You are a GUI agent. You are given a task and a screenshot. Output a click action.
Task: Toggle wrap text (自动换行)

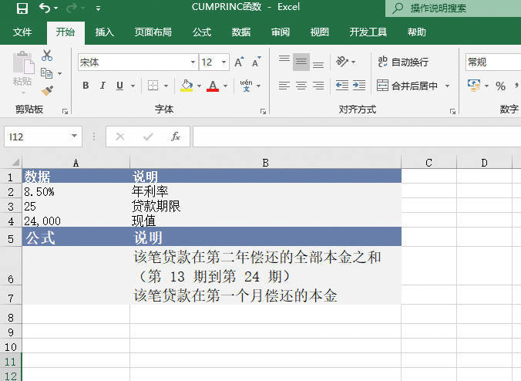402,62
